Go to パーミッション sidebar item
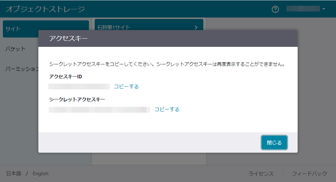The height and width of the screenshot is (182, 336). click(21, 69)
